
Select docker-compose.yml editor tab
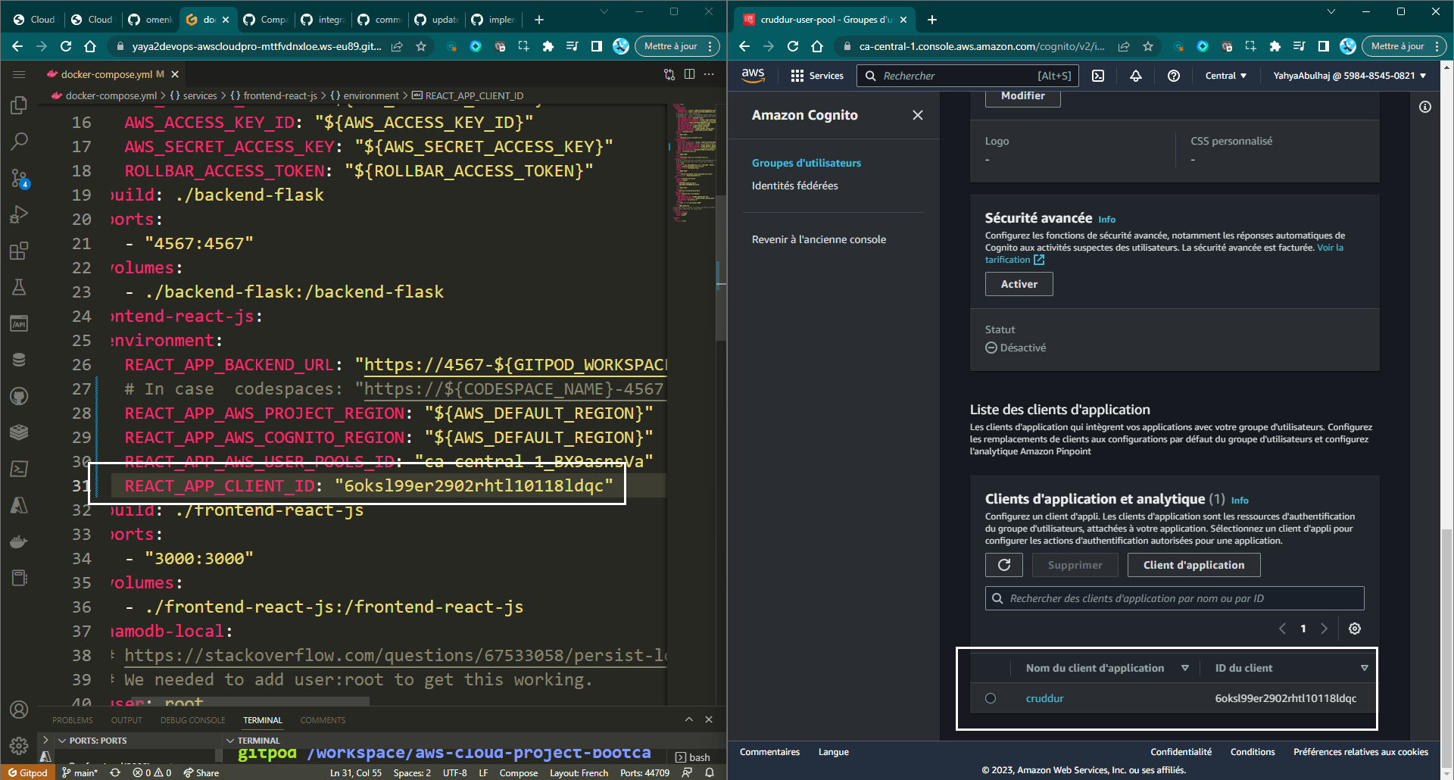coord(112,74)
